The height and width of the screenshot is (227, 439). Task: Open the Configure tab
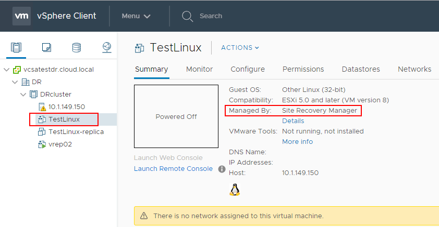pyautogui.click(x=248, y=69)
